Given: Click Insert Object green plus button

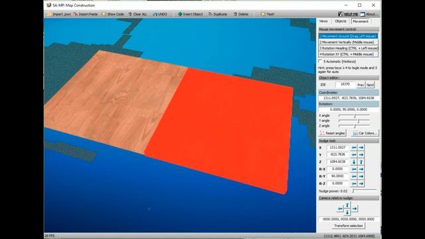Looking at the screenshot, I should pos(191,14).
